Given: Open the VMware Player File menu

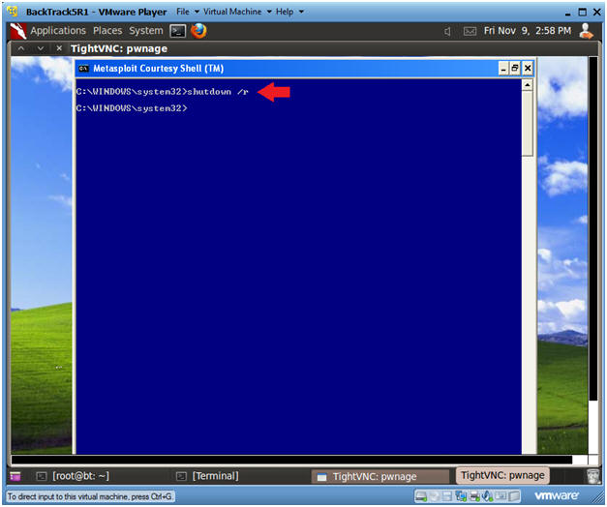Looking at the screenshot, I should pos(183,12).
